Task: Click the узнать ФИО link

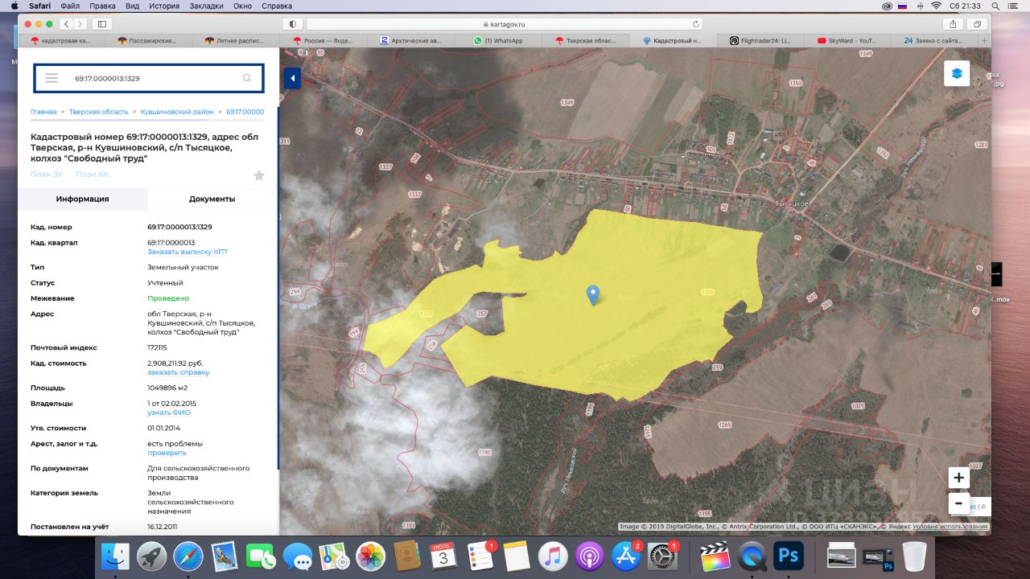Action: click(169, 413)
